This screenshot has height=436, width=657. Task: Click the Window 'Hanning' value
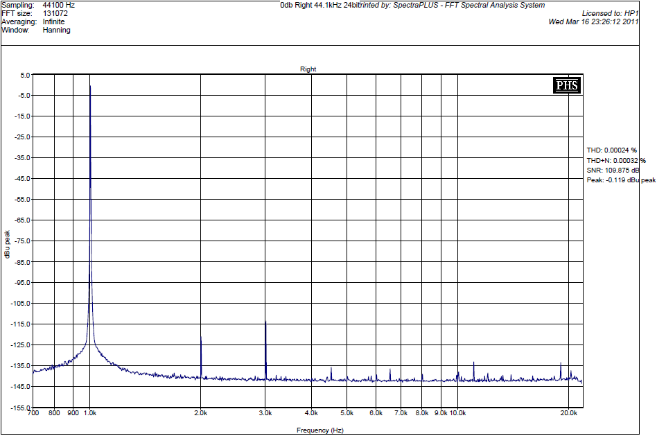[x=57, y=30]
